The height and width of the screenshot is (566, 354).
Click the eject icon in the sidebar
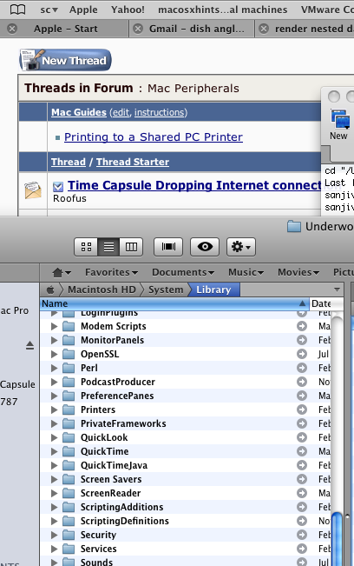point(29,345)
